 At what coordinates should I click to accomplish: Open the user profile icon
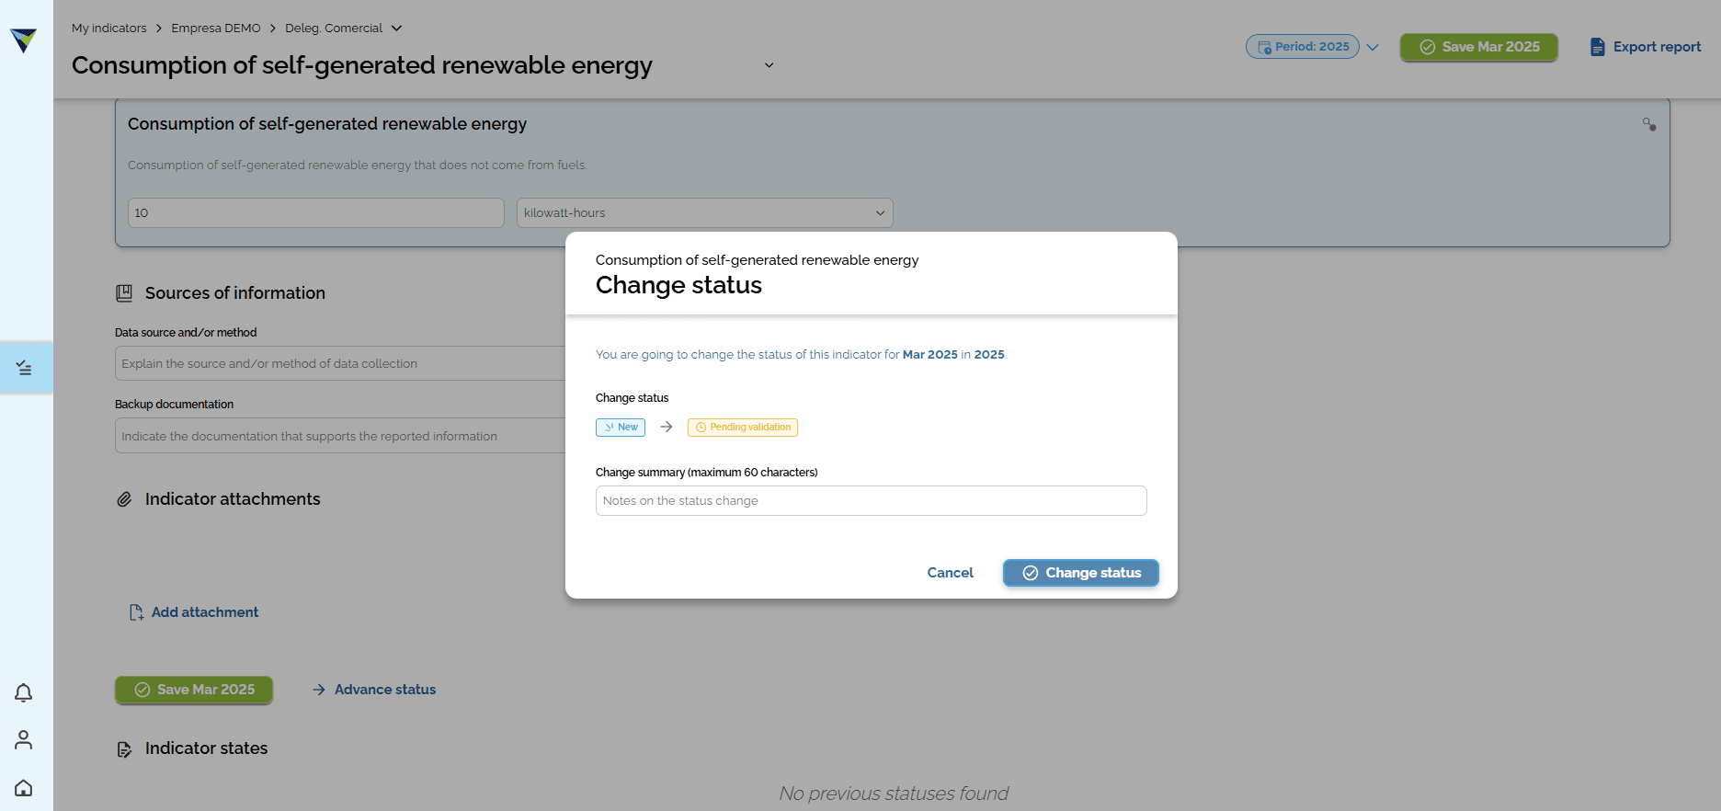[24, 740]
